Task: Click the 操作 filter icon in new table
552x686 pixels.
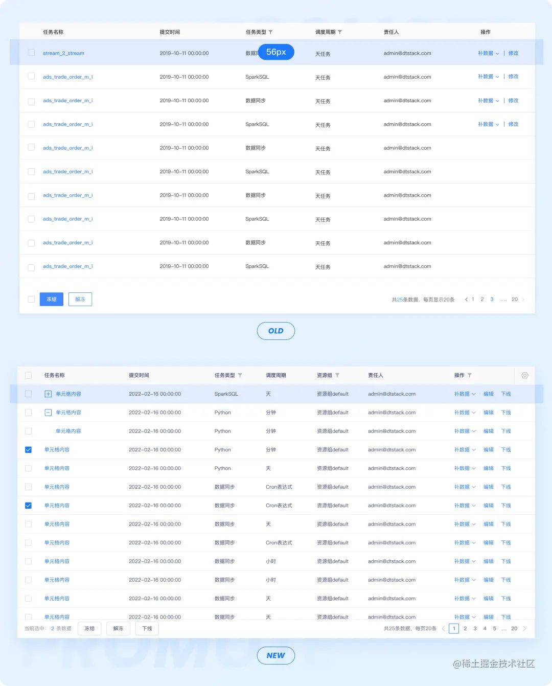Action: (x=470, y=375)
